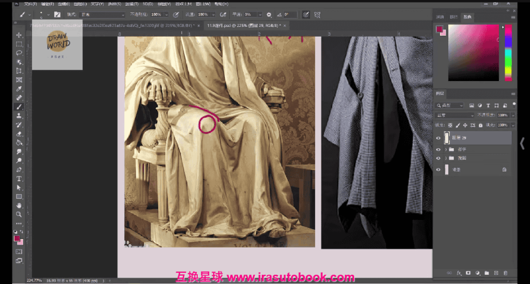Select the Smudge tool
Viewport: 530px width, 284px height.
[19, 152]
